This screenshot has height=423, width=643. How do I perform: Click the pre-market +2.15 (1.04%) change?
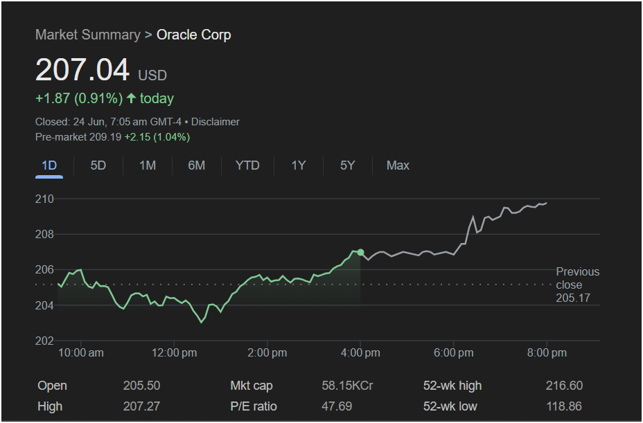[x=157, y=137]
